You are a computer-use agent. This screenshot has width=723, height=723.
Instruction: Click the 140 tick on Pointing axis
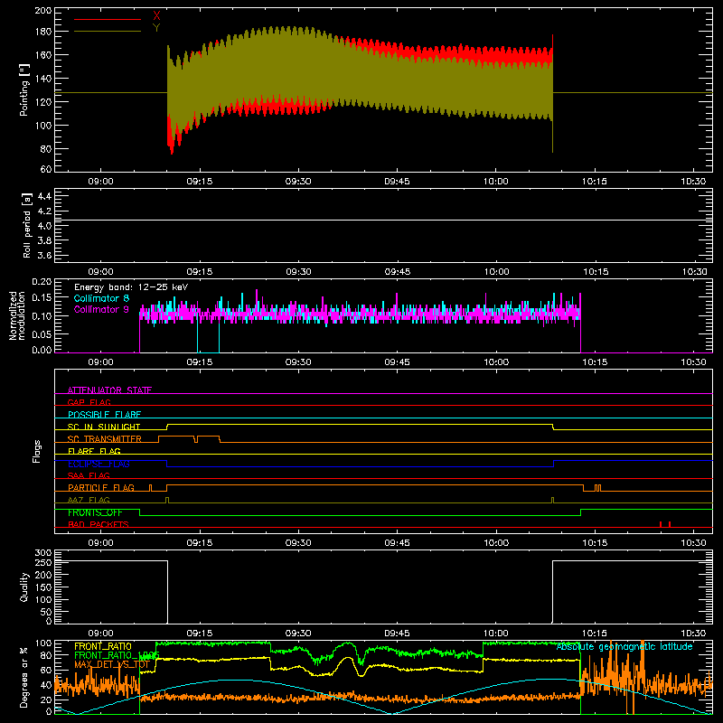pos(42,79)
